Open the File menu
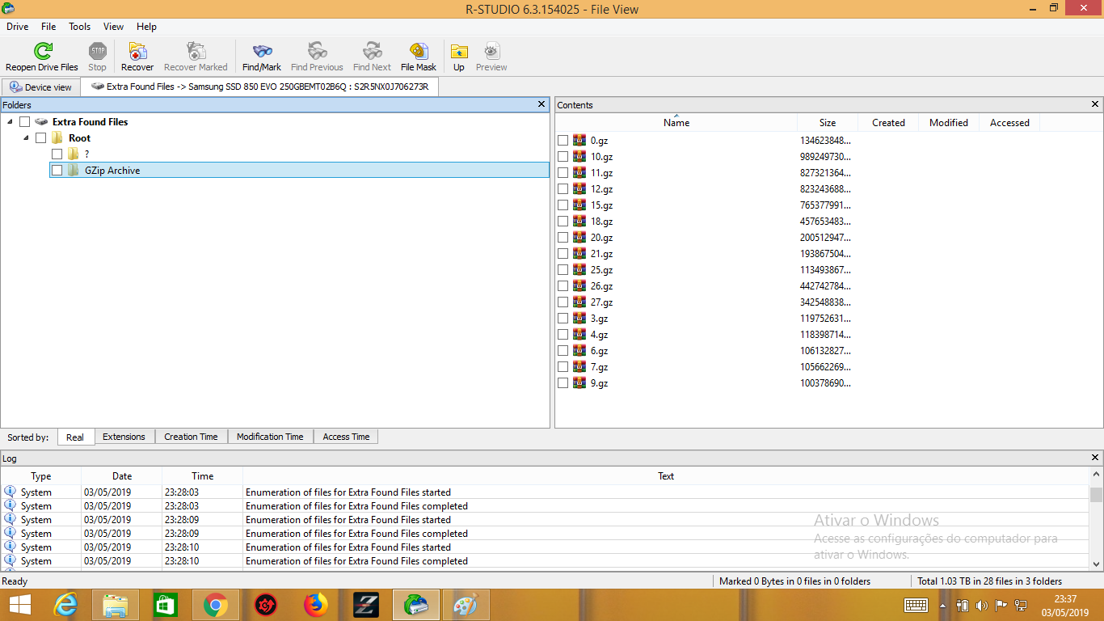 (48, 27)
